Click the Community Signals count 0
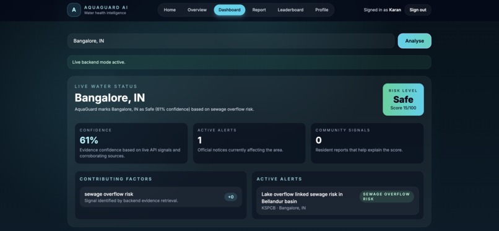Screen dimensions: 499x231 [x=319, y=140]
